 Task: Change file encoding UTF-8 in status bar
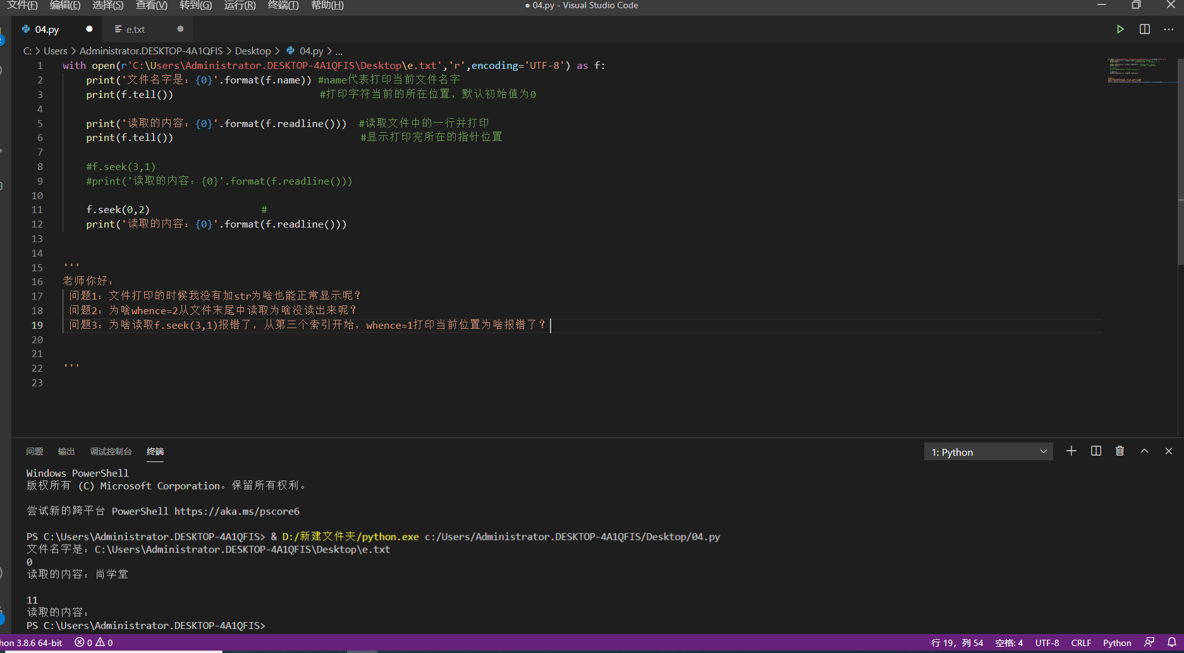click(x=1047, y=642)
